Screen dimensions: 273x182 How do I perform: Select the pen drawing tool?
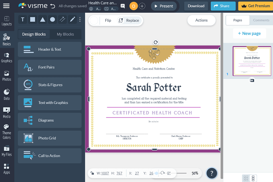click(x=73, y=19)
